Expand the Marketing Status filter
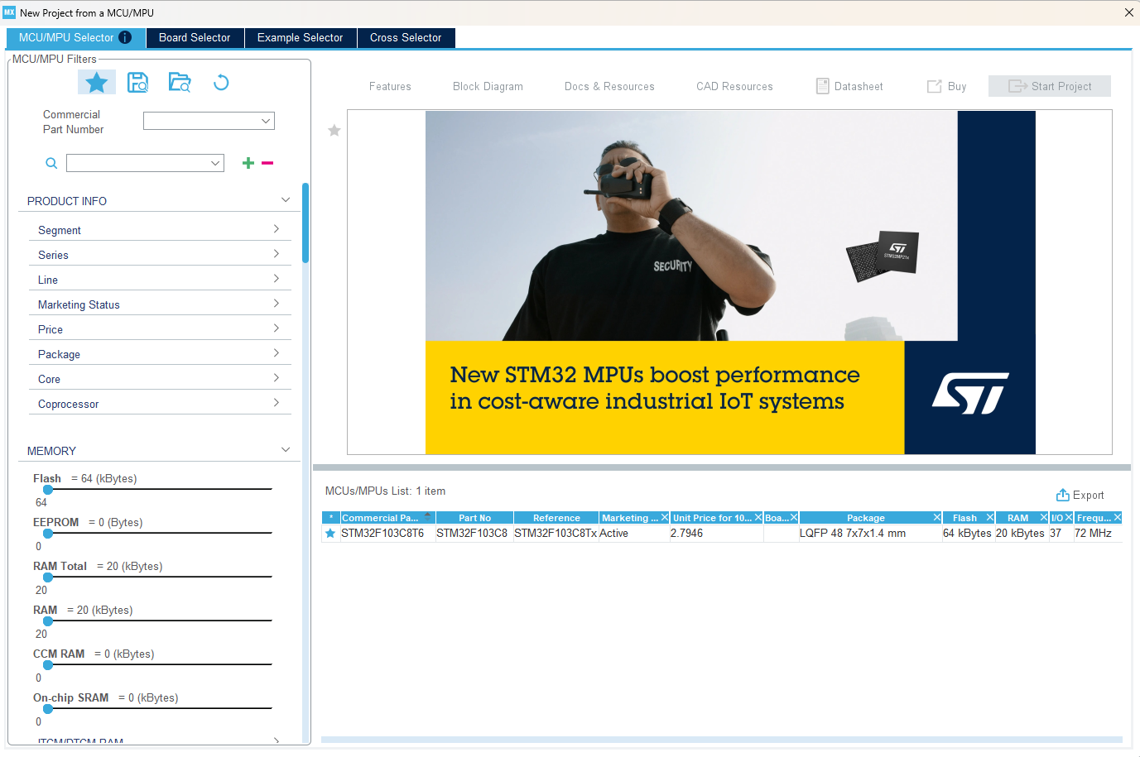 point(277,304)
